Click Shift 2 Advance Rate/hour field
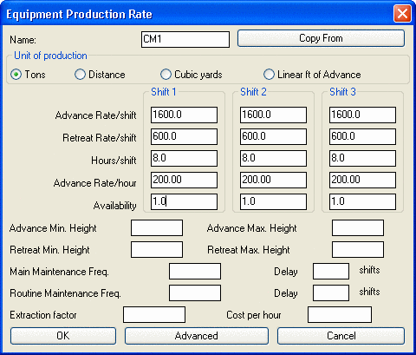Image resolution: width=416 pixels, height=355 pixels. (273, 180)
